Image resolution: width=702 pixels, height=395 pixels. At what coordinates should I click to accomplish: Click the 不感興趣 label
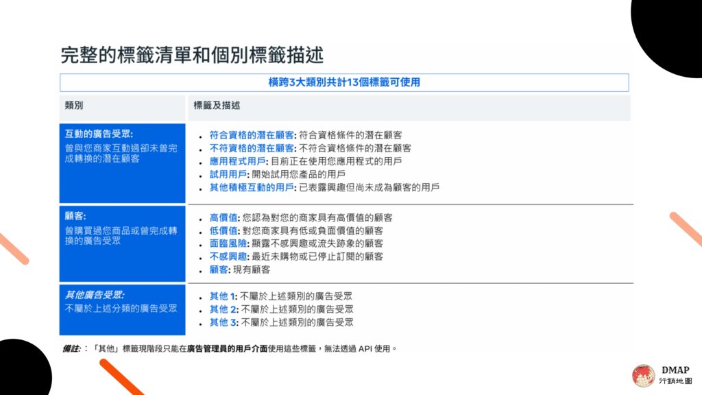coord(229,256)
